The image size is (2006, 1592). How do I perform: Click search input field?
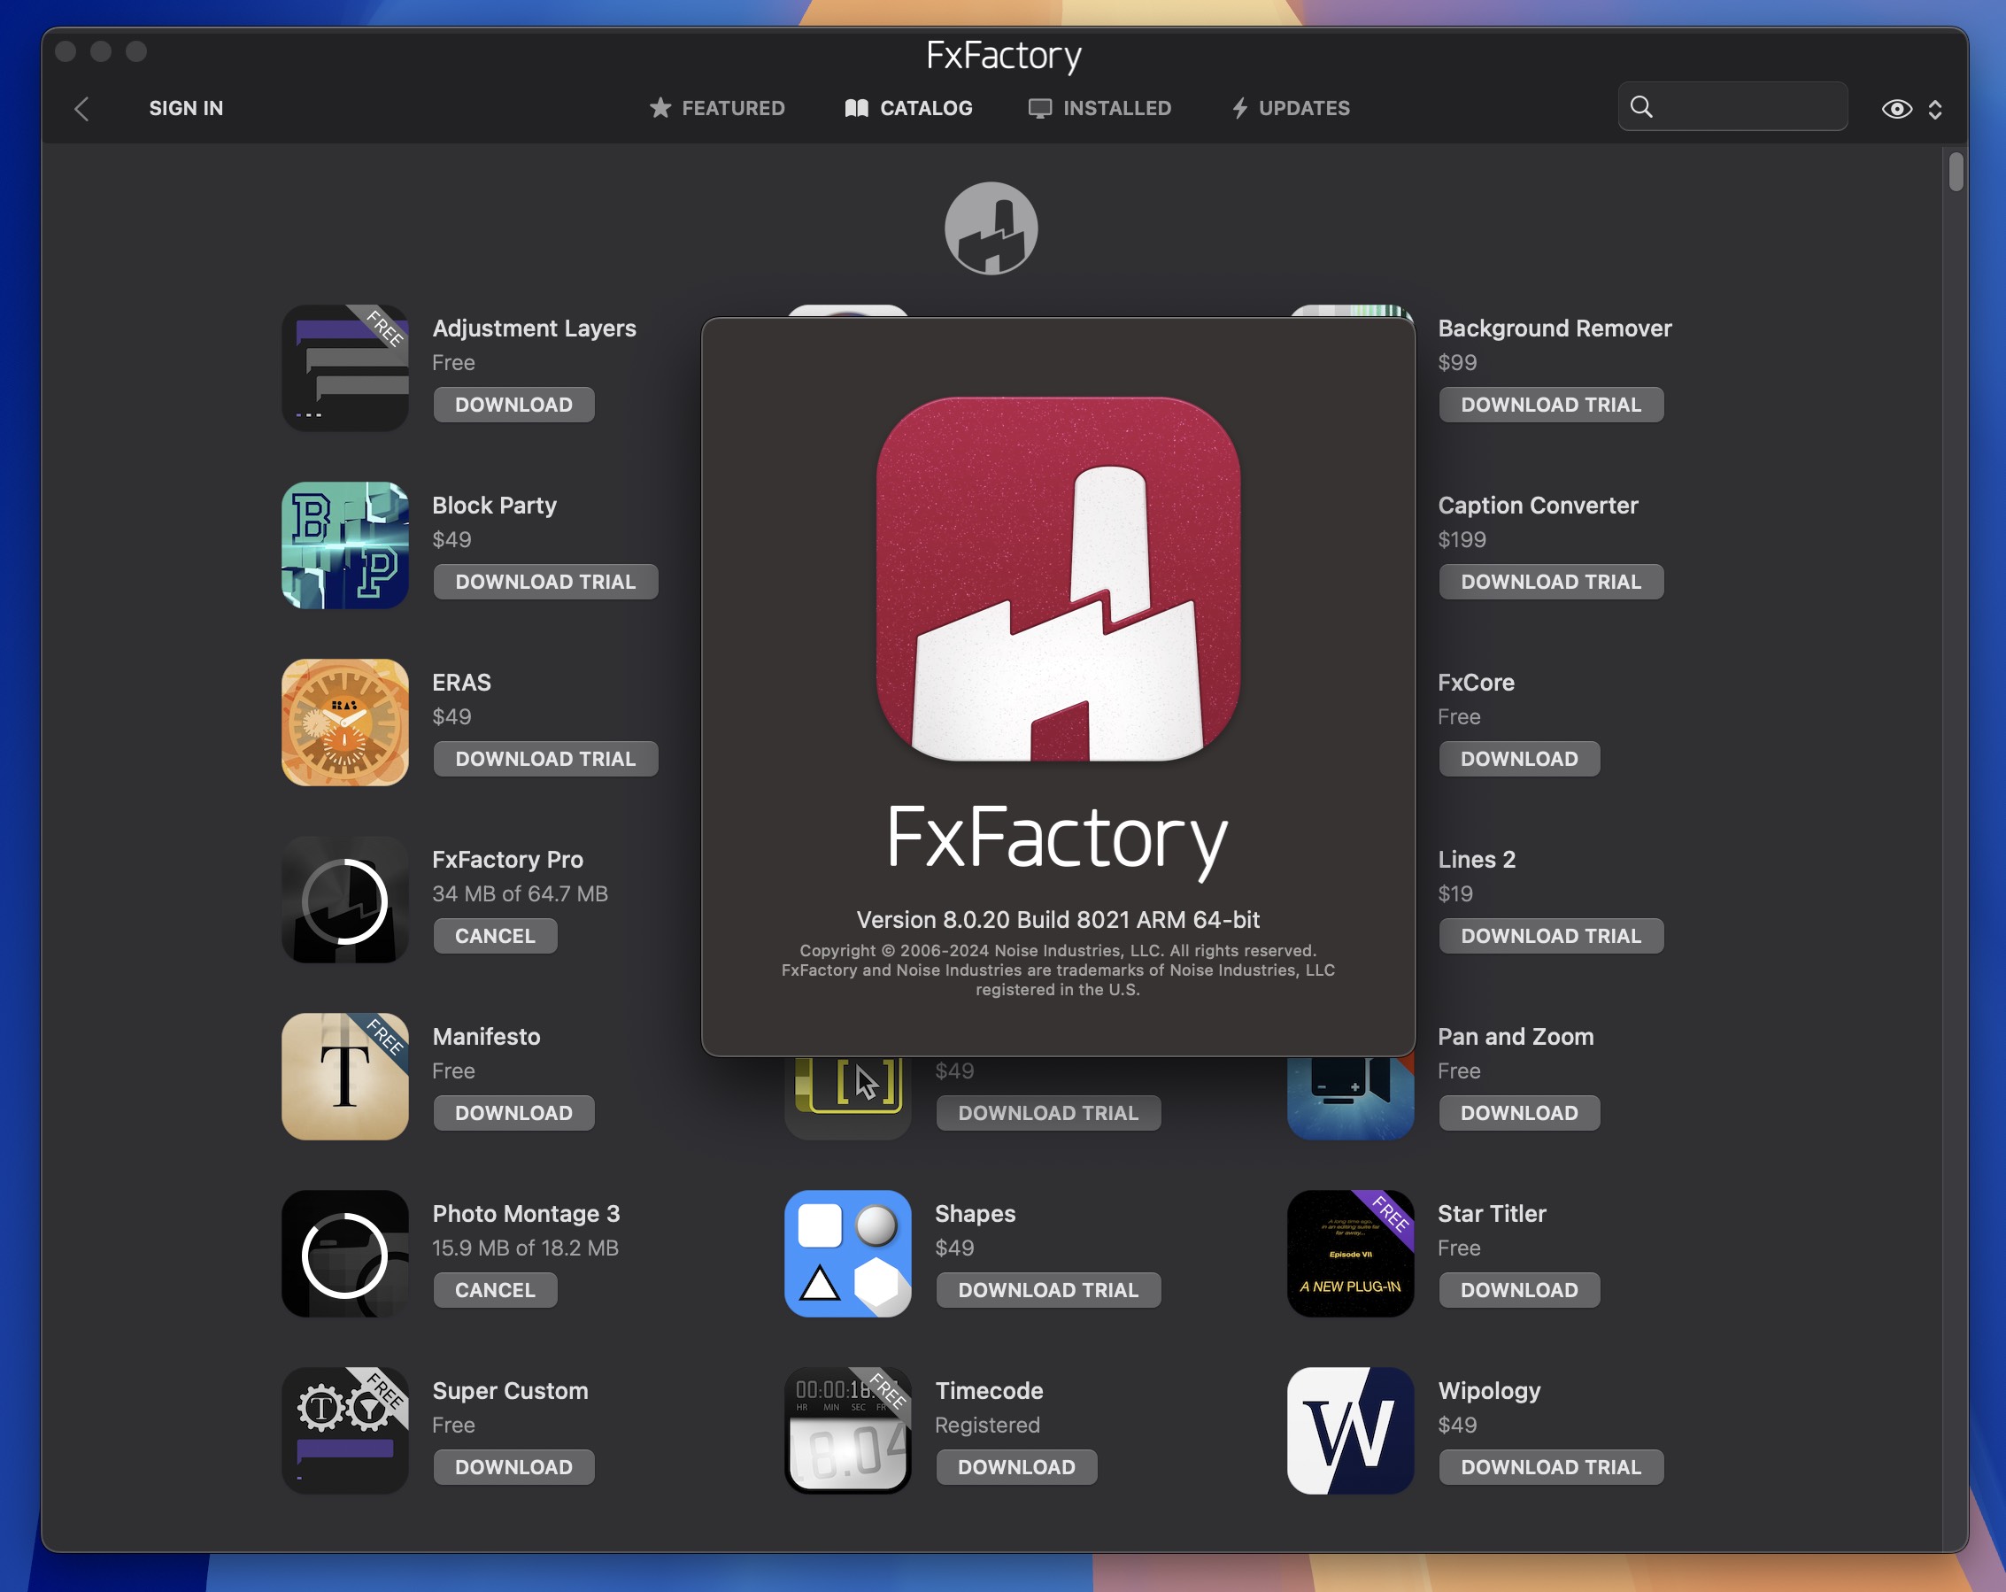[1734, 105]
